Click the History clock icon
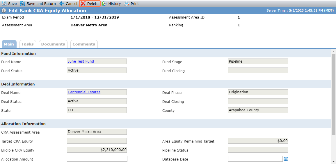The width and height of the screenshot is (336, 164). pyautogui.click(x=104, y=4)
